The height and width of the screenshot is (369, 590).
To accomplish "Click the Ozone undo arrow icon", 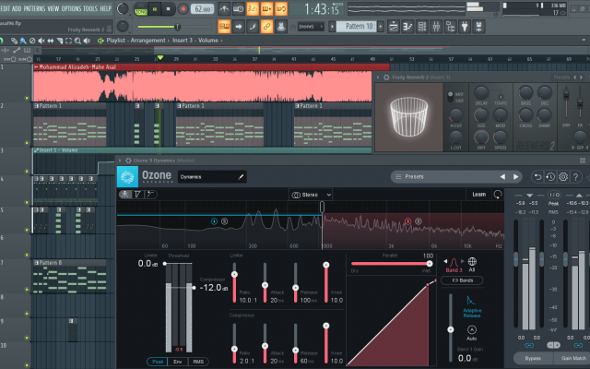I will (537, 176).
